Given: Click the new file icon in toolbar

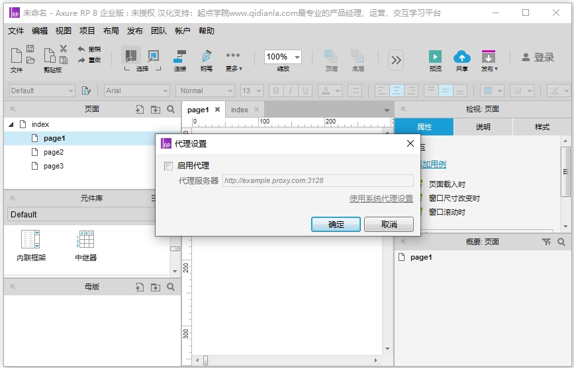Looking at the screenshot, I should 16,55.
